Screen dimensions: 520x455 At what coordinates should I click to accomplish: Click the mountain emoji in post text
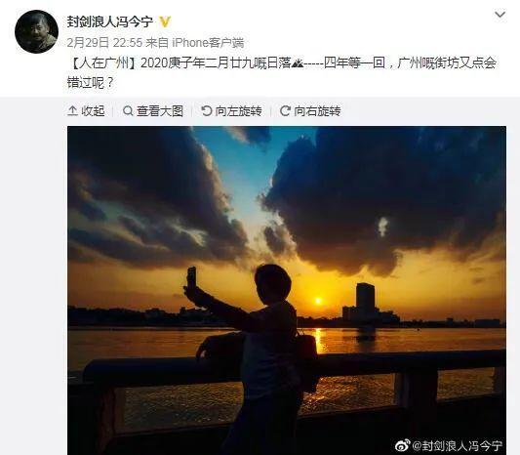[297, 63]
